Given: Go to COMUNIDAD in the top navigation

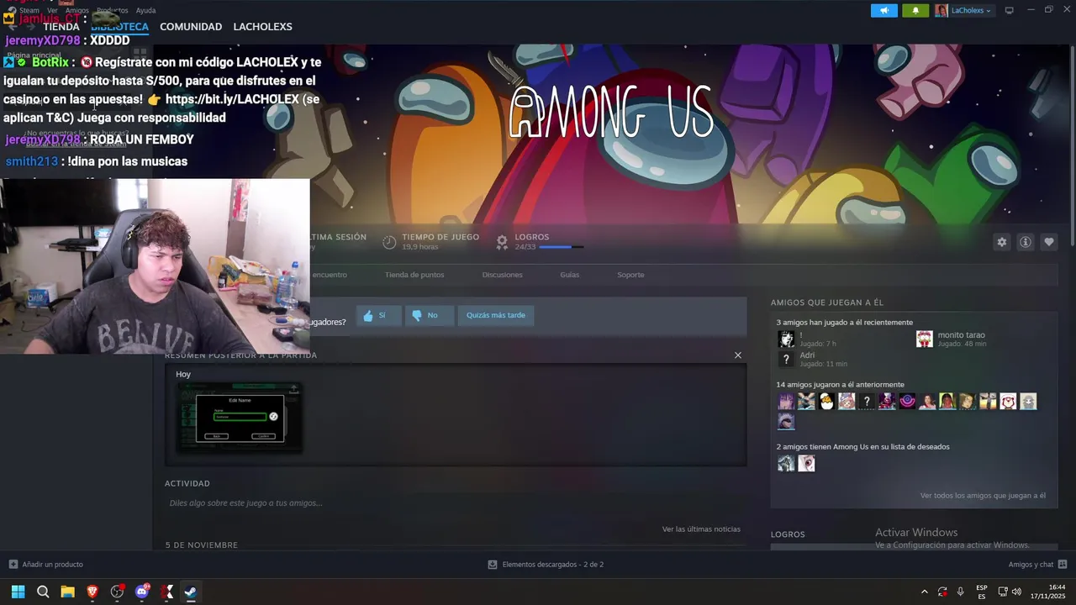Looking at the screenshot, I should 191,27.
